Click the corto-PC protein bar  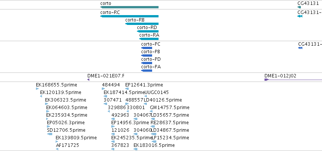[x=147, y=48]
